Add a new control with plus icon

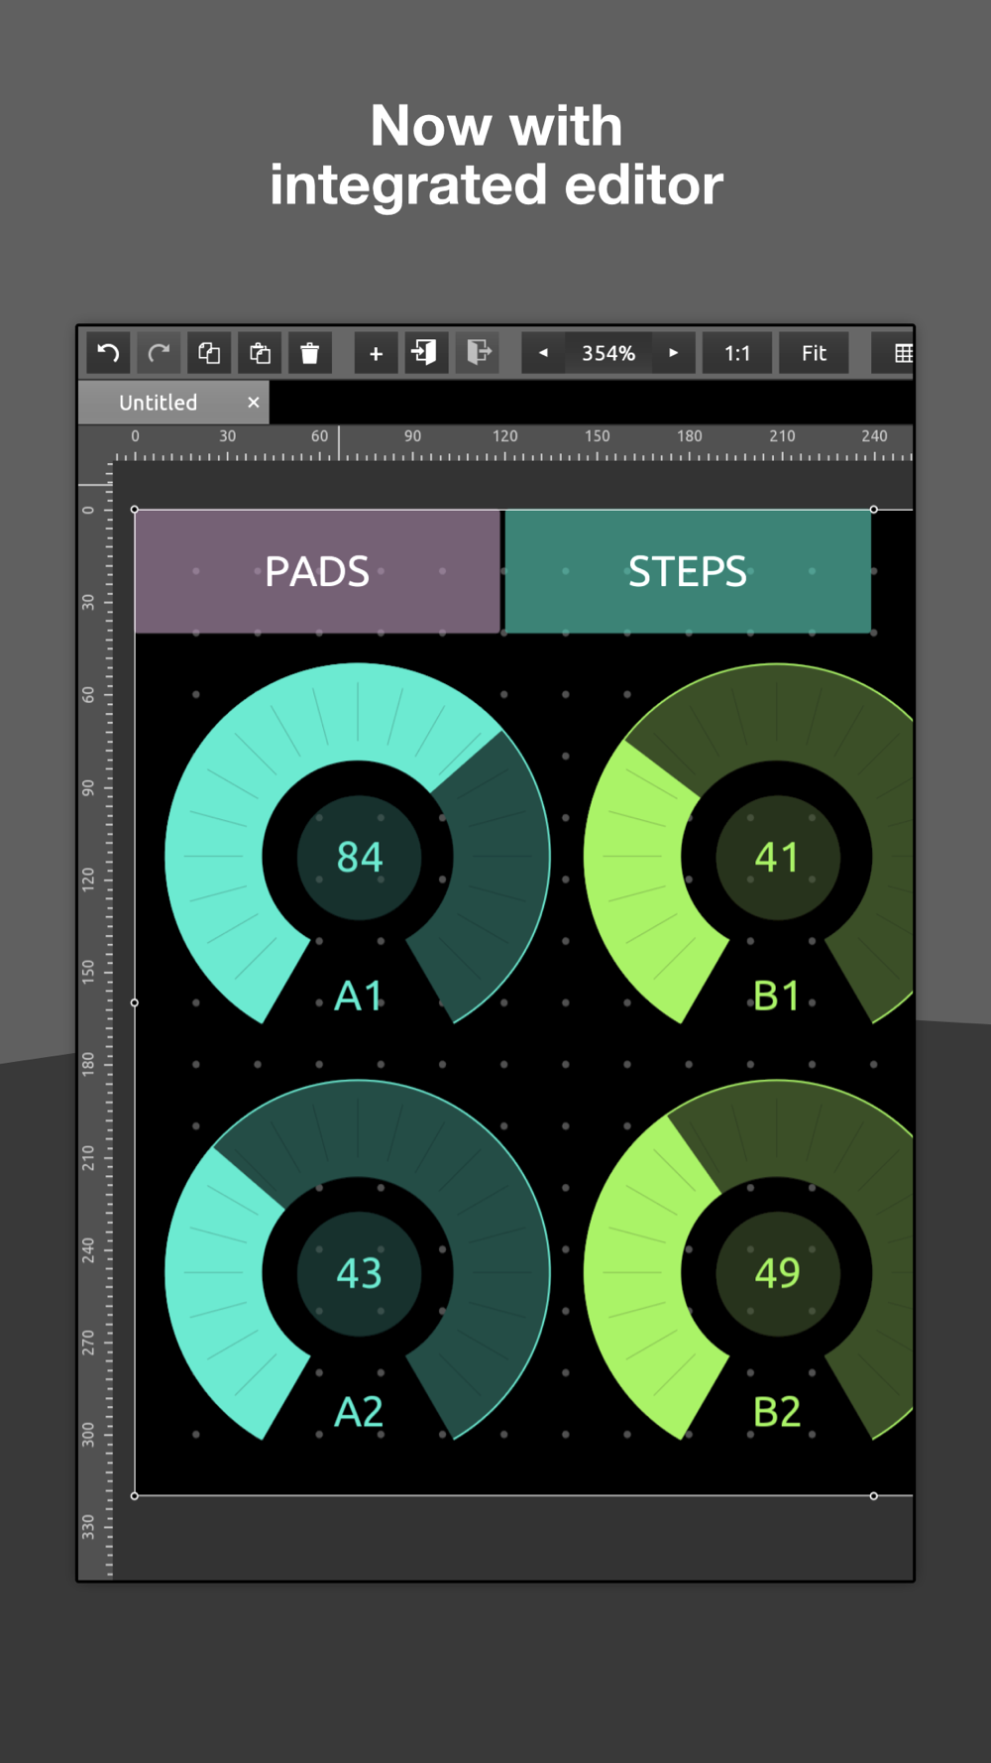pyautogui.click(x=376, y=353)
